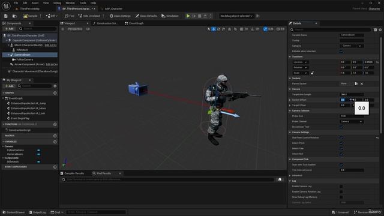Open My Blueprint settings gear

click(55, 86)
